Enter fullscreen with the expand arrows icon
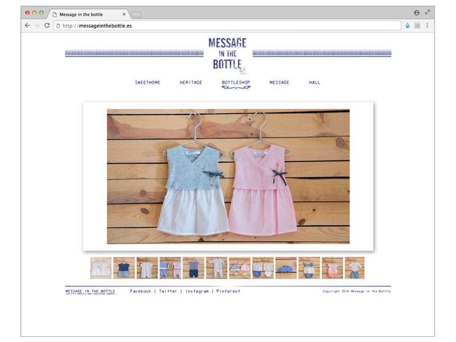Viewport: 456px width, 342px height. click(x=427, y=13)
